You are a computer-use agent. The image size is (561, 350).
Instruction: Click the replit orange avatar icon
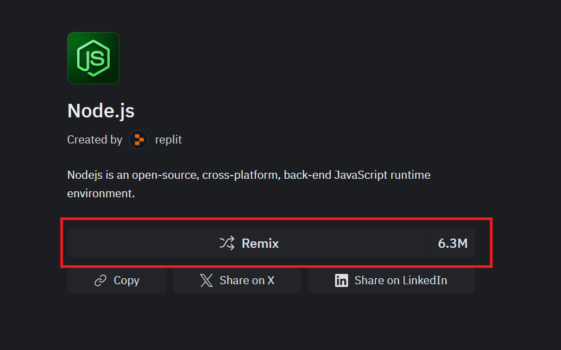click(x=138, y=140)
